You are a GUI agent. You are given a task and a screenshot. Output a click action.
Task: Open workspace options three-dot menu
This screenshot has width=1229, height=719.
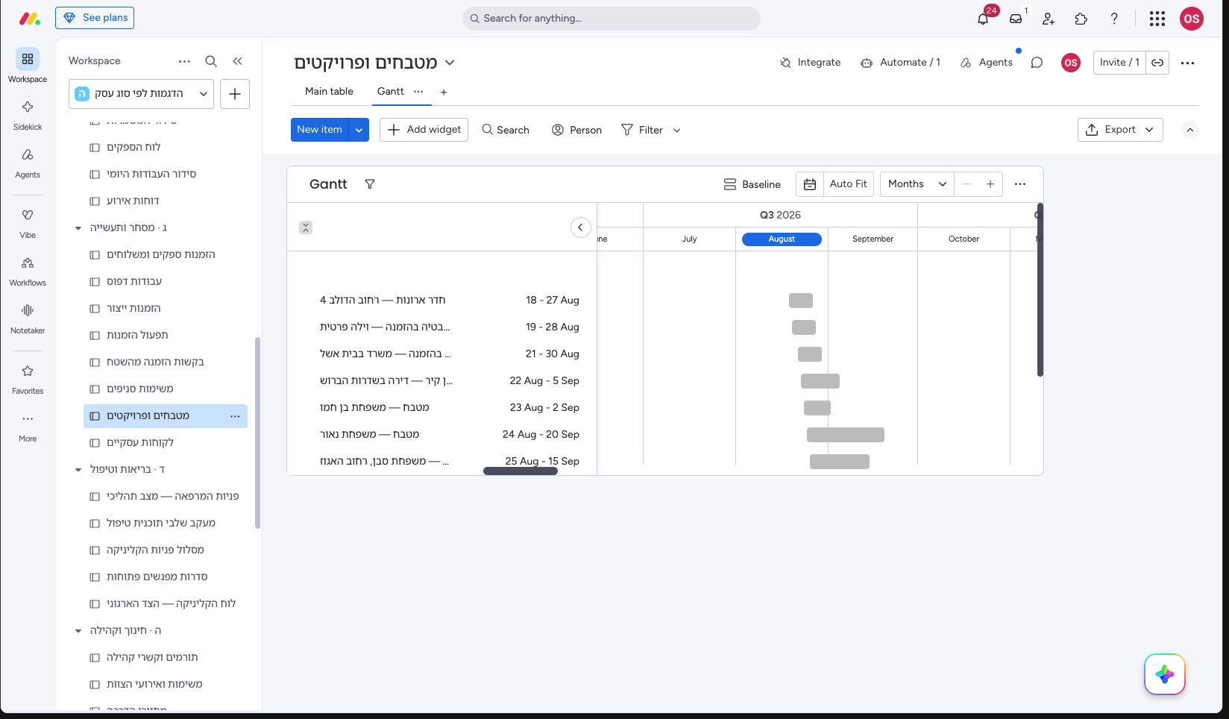point(184,61)
